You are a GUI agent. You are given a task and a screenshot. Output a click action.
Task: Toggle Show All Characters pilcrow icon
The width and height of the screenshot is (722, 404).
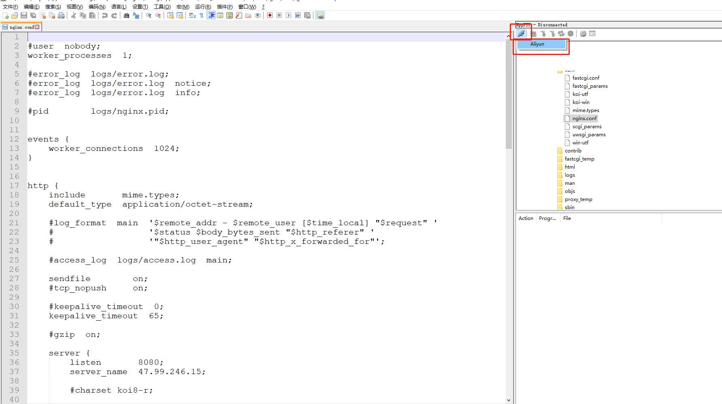tap(202, 15)
